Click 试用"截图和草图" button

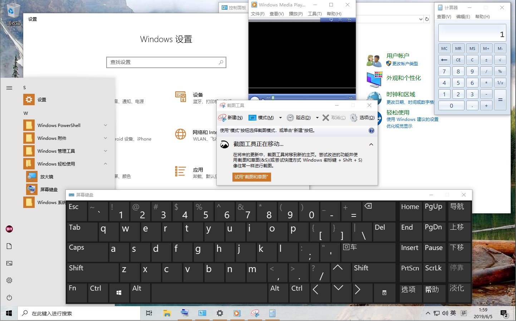(252, 177)
